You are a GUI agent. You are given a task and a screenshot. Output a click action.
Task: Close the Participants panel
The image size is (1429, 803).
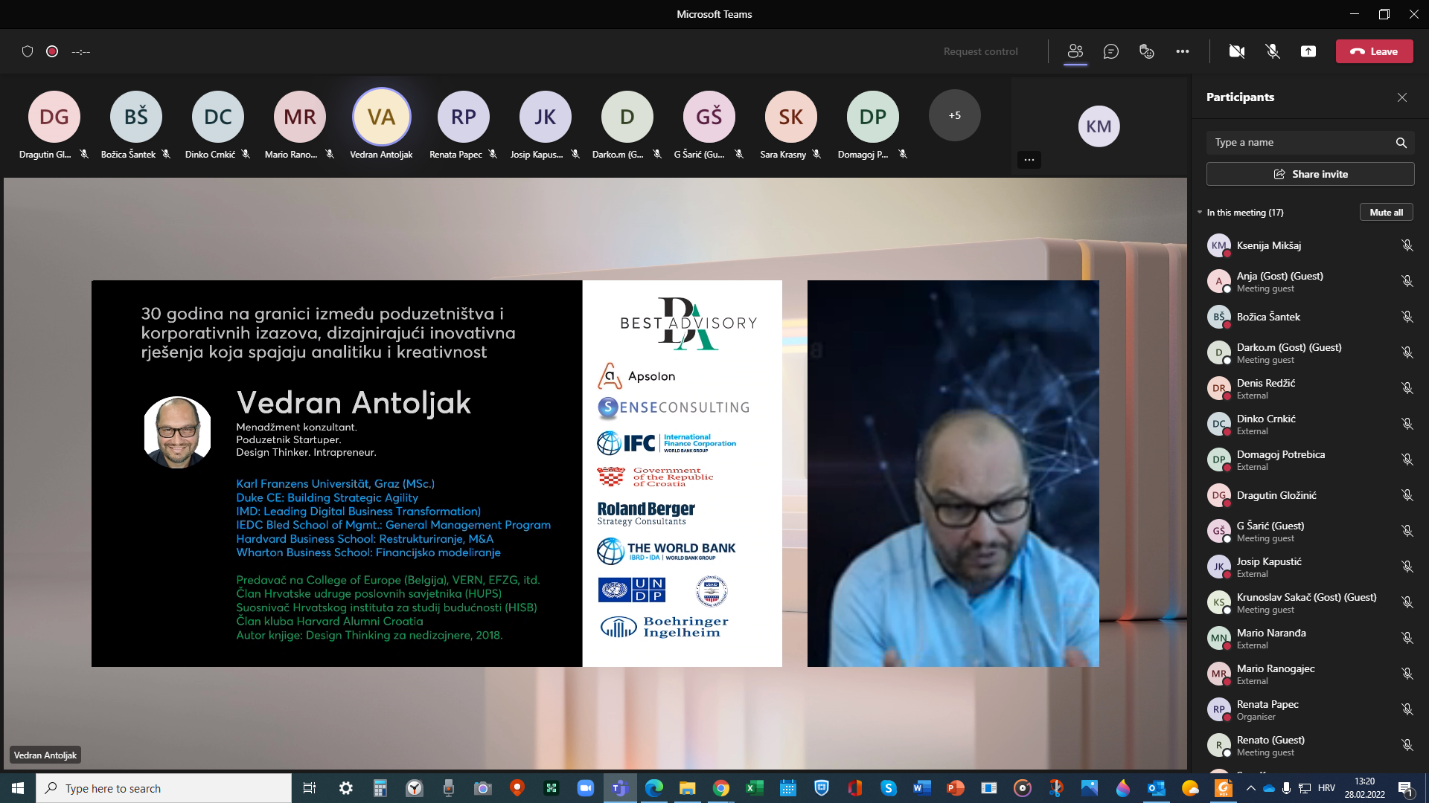[x=1401, y=97]
